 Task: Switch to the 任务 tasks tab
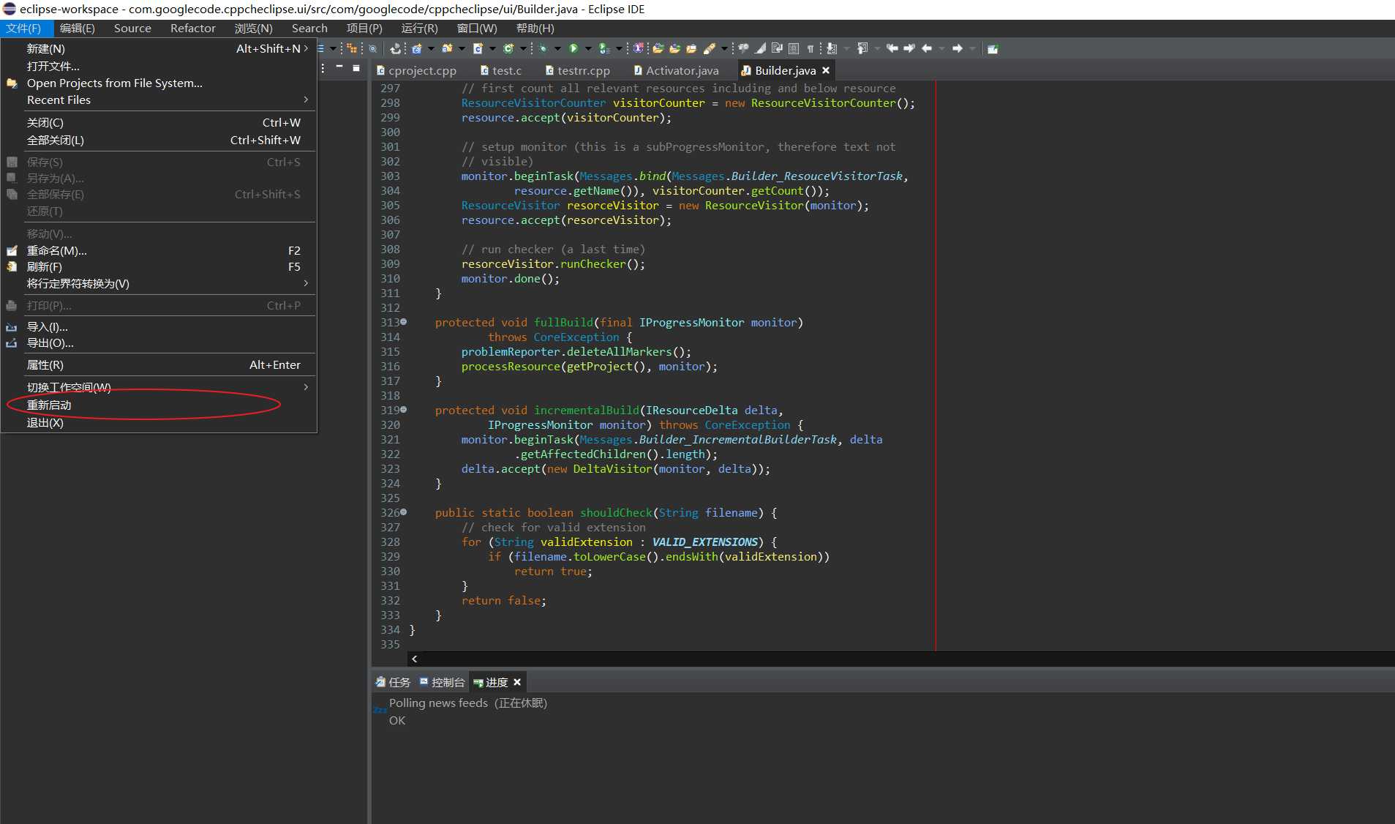click(393, 682)
